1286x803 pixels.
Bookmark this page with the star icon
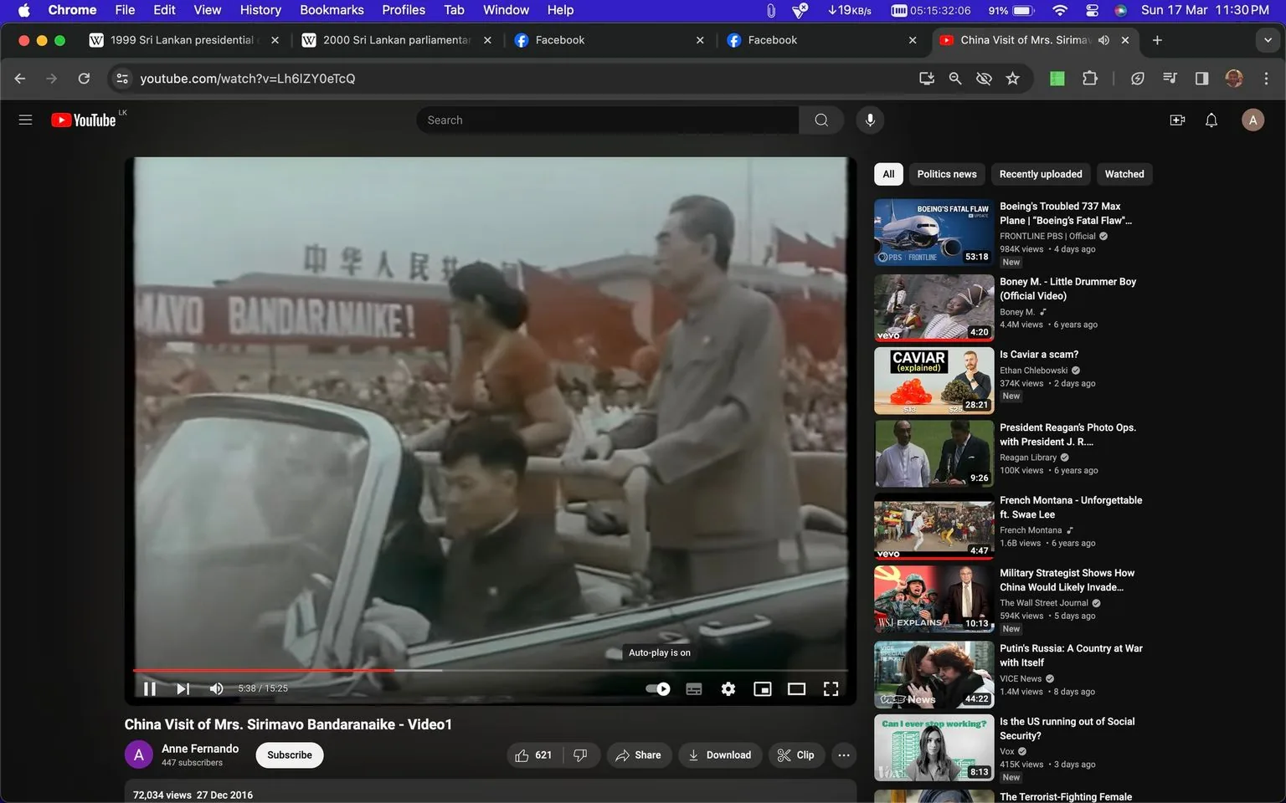tap(1012, 78)
